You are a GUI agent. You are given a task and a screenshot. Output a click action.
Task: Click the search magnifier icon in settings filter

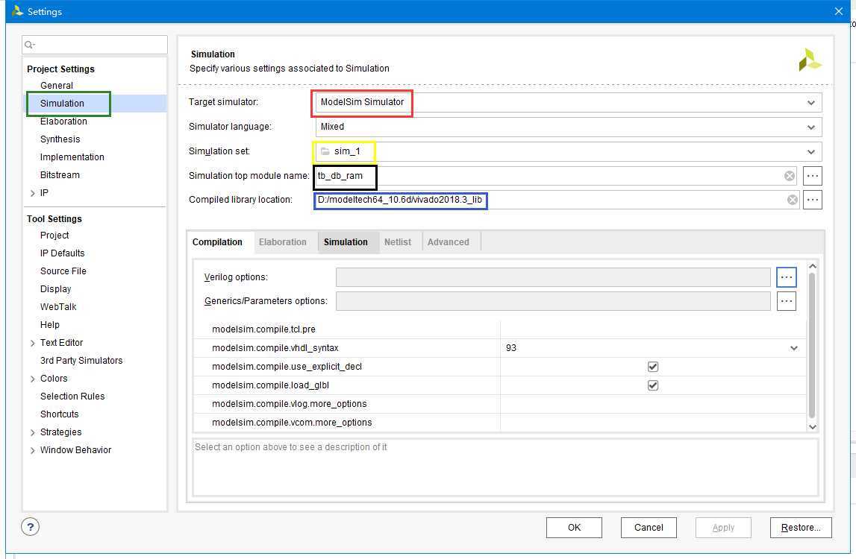click(x=29, y=45)
